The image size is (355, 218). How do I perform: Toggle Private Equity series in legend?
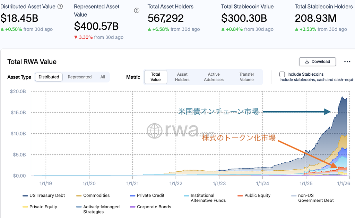point(43,207)
